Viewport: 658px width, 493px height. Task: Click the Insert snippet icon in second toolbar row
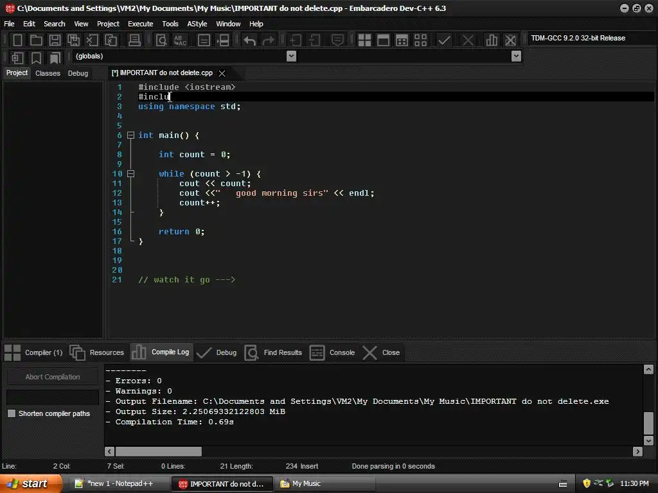17,57
